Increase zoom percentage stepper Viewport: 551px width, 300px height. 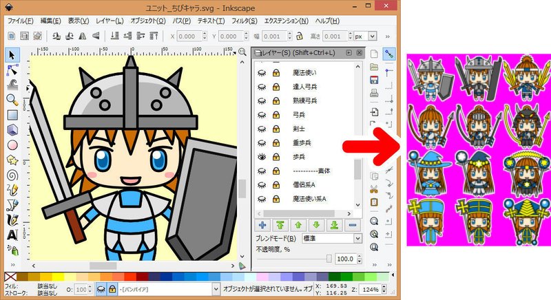click(384, 287)
